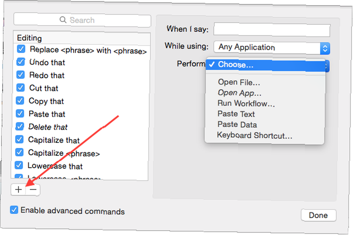
Task: Open the While using Any Application dropdown
Action: tap(272, 48)
